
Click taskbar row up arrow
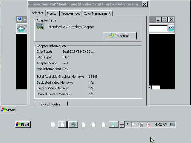[122, 123]
